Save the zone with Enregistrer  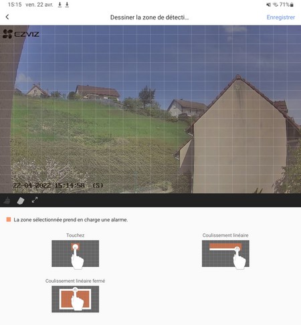281,17
